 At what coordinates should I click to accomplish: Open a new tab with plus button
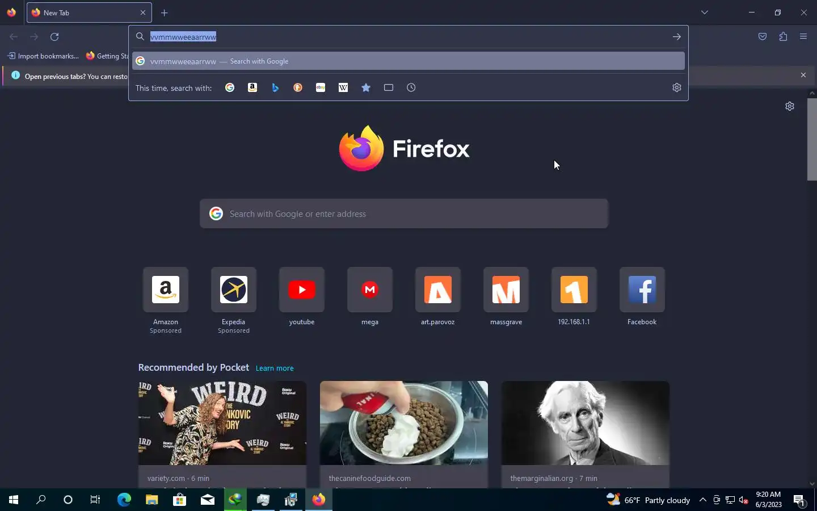point(165,12)
